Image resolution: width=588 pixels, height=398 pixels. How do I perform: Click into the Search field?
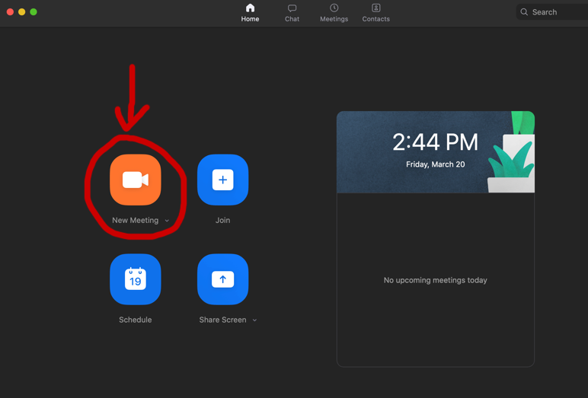click(552, 12)
